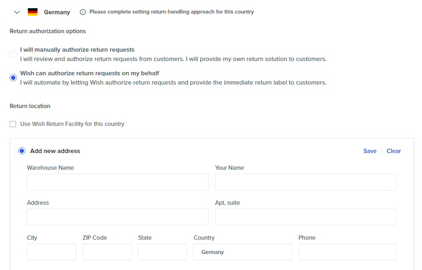Focus the Warehouse Name field
422x270 pixels.
(x=117, y=182)
